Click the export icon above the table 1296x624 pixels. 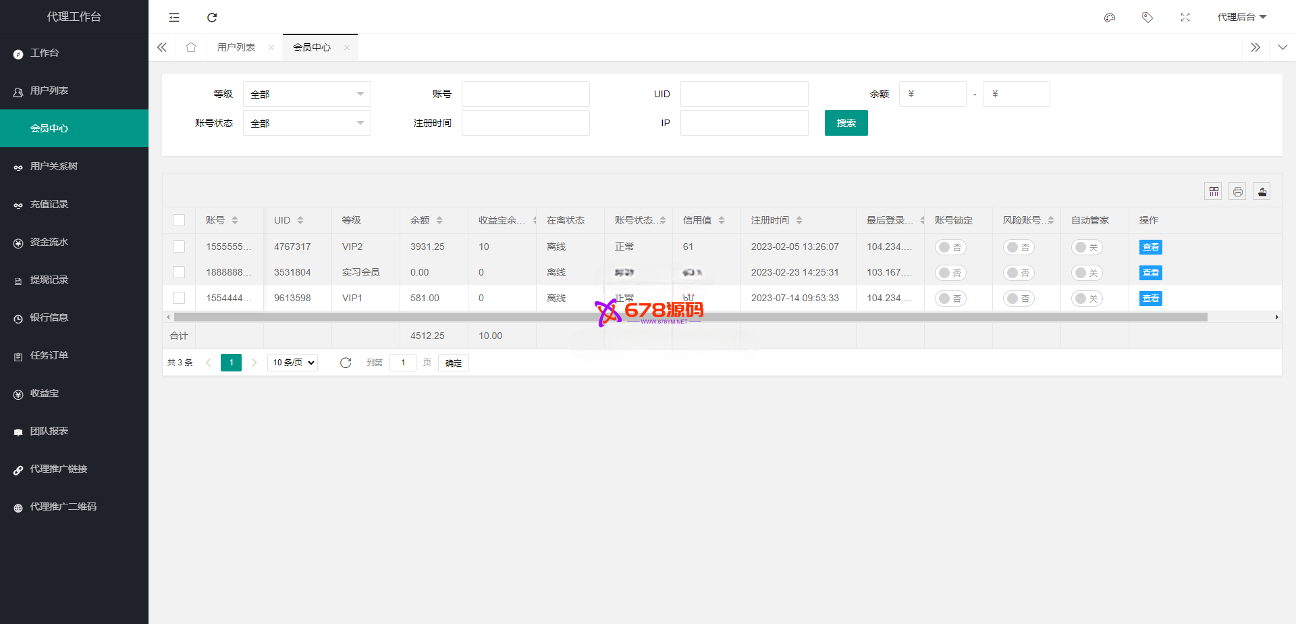click(x=1262, y=192)
